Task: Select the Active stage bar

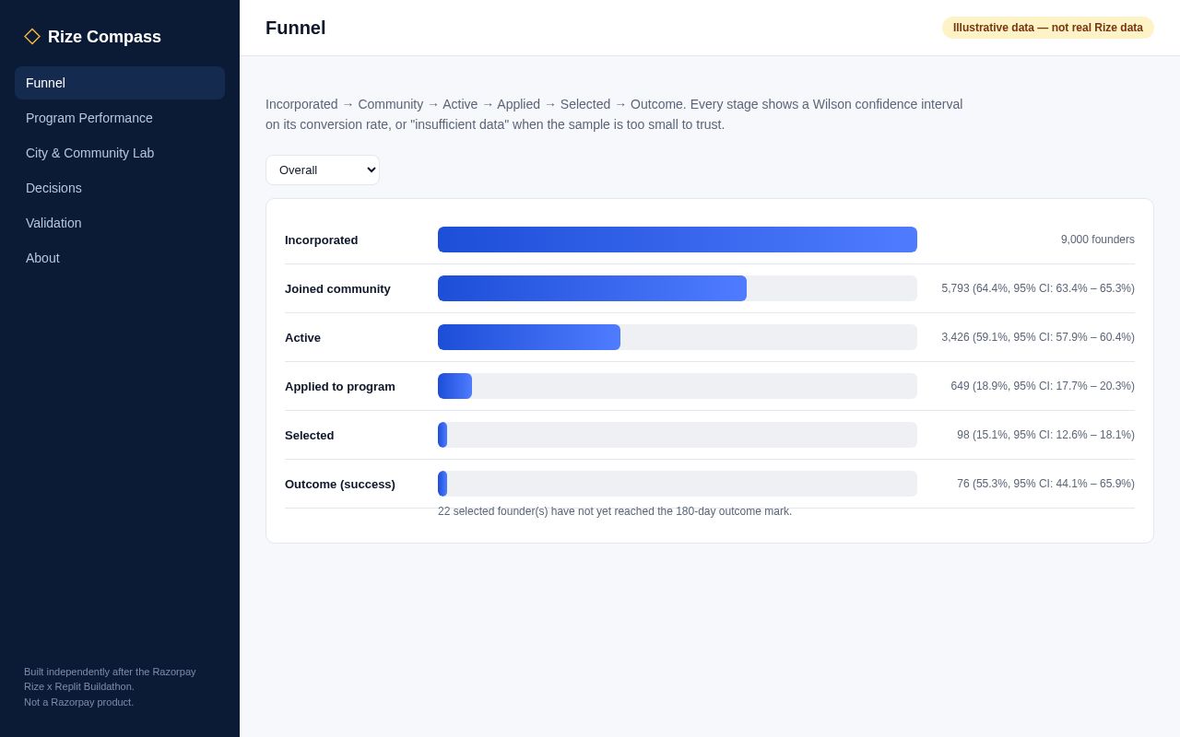Action: tap(529, 337)
